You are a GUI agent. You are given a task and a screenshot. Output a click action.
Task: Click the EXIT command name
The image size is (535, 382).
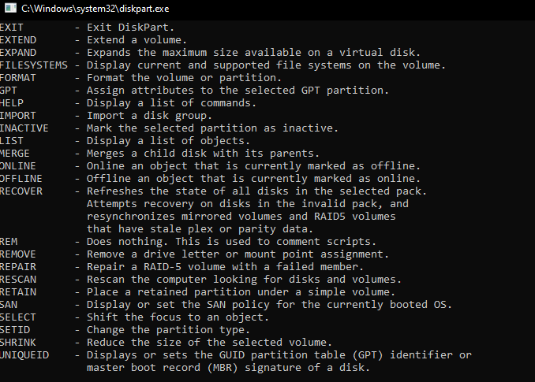13,27
